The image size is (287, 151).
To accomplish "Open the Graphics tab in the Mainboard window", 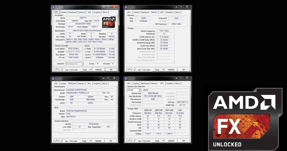I will pyautogui.click(x=97, y=84).
